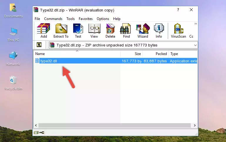Click the Type32.dll.zip address bar text
Screen dimensions: 226x142
tap(107, 45)
